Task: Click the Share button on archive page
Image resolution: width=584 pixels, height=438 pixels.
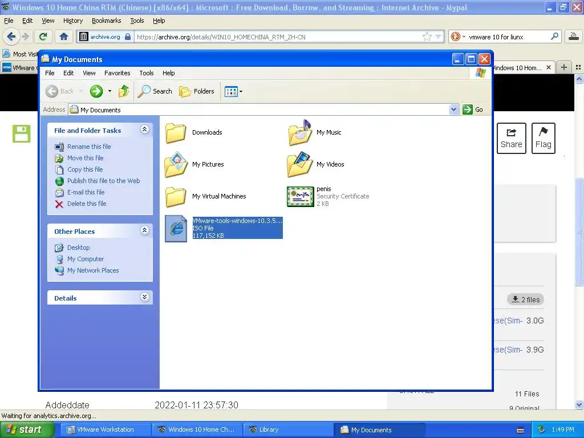Action: 512,138
